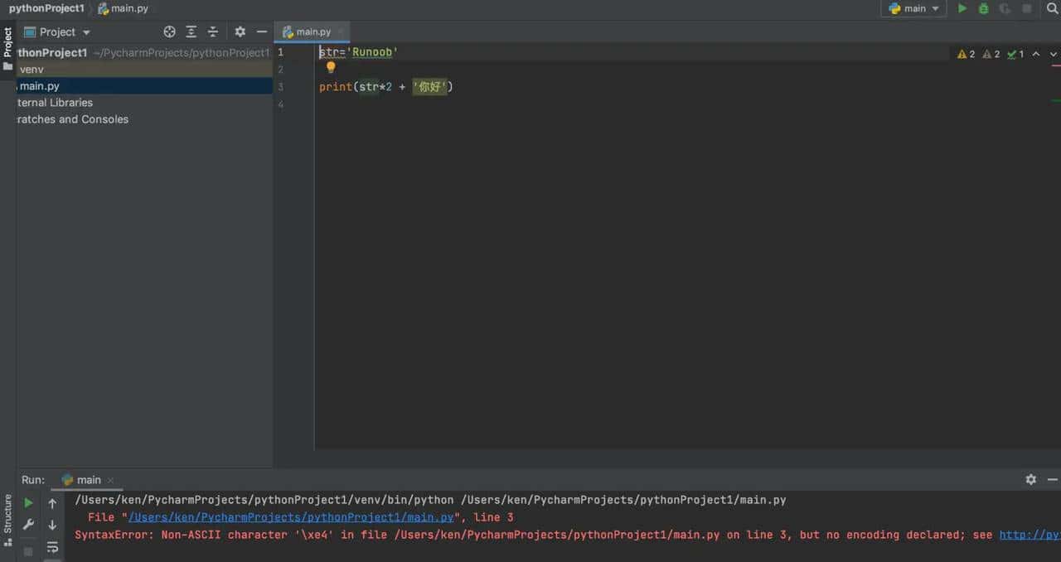Image resolution: width=1061 pixels, height=562 pixels.
Task: Expand all items in the Project panel
Action: [x=191, y=31]
